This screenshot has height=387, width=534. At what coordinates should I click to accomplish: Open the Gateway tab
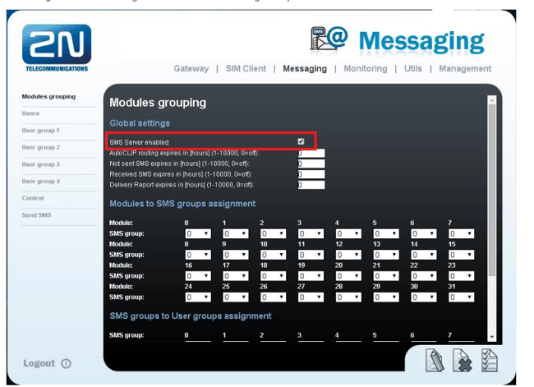191,69
